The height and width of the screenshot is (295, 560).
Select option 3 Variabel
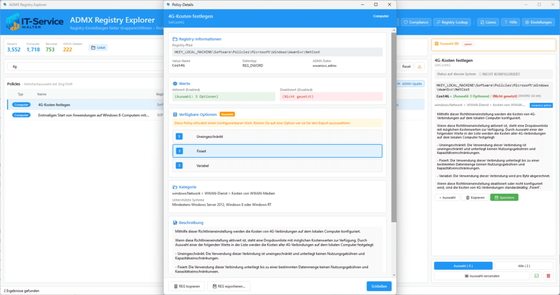(x=277, y=165)
